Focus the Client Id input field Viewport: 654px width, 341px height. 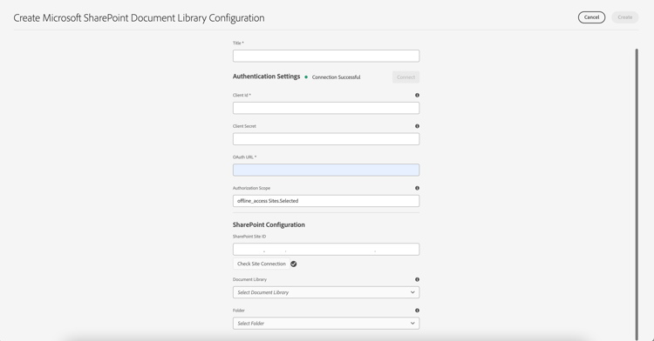[x=326, y=108]
